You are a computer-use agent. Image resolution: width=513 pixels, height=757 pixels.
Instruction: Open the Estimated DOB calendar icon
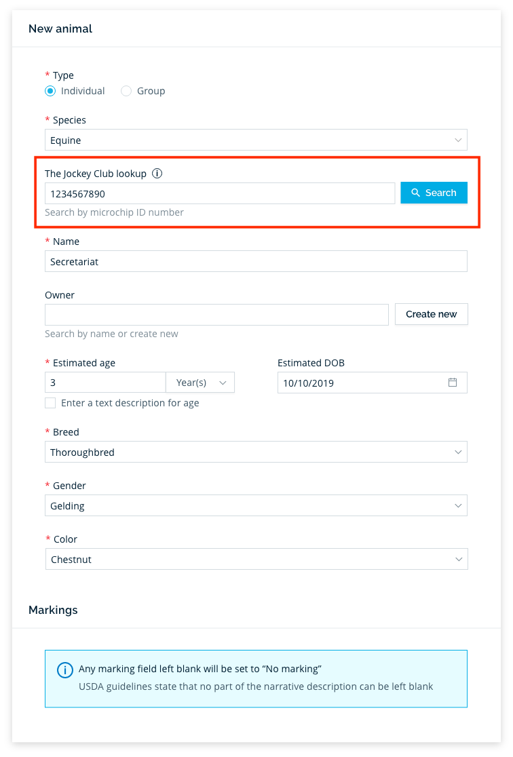[453, 383]
